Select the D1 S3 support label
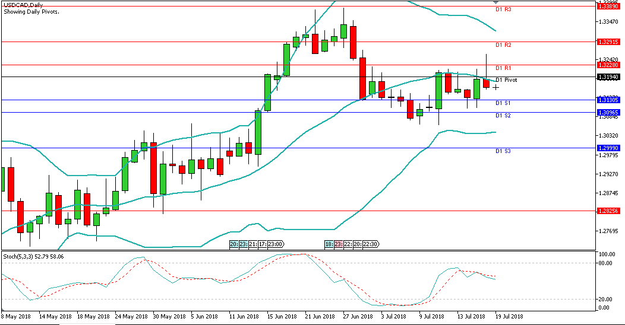 (503, 151)
